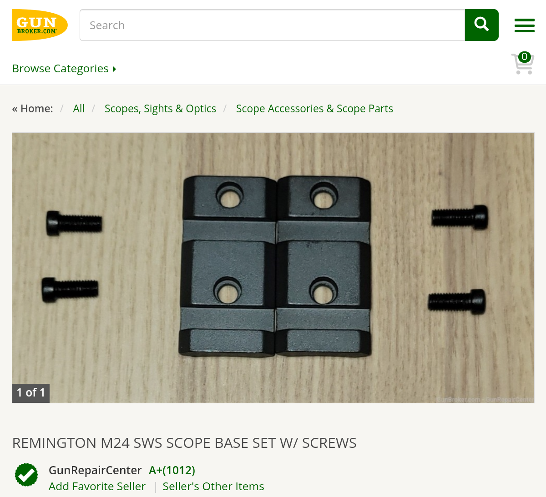Click the listing title Remington M24 SWS
Viewport: 546px width, 497px height.
[184, 443]
